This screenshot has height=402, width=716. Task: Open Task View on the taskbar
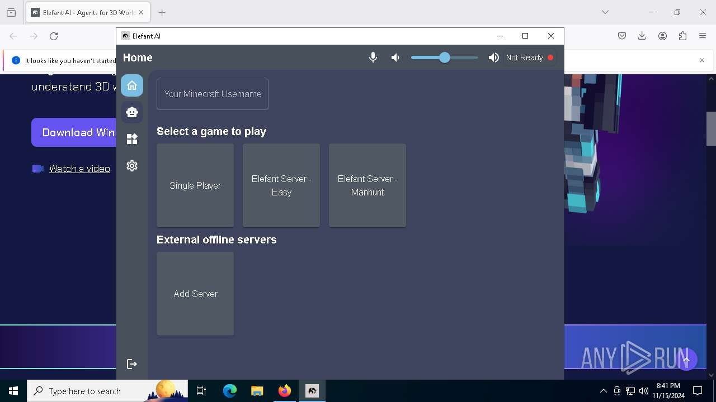click(x=201, y=391)
